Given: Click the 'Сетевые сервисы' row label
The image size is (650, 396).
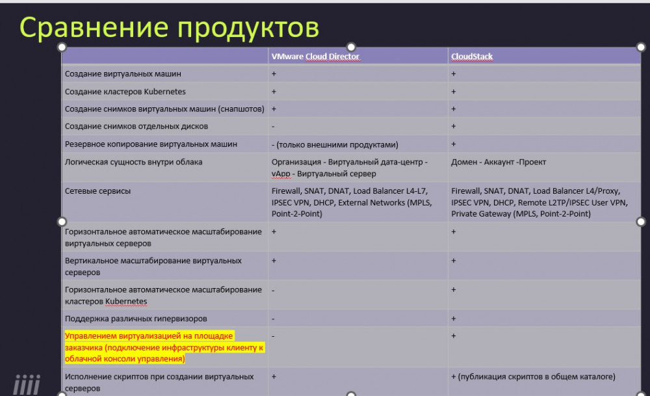Looking at the screenshot, I should [x=98, y=191].
